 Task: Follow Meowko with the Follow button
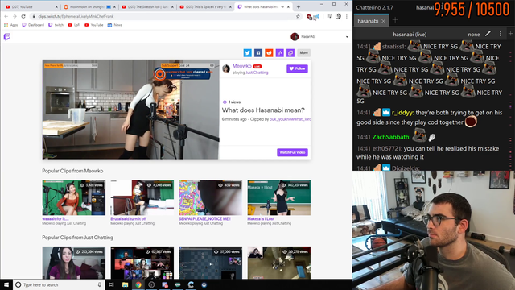click(x=297, y=68)
